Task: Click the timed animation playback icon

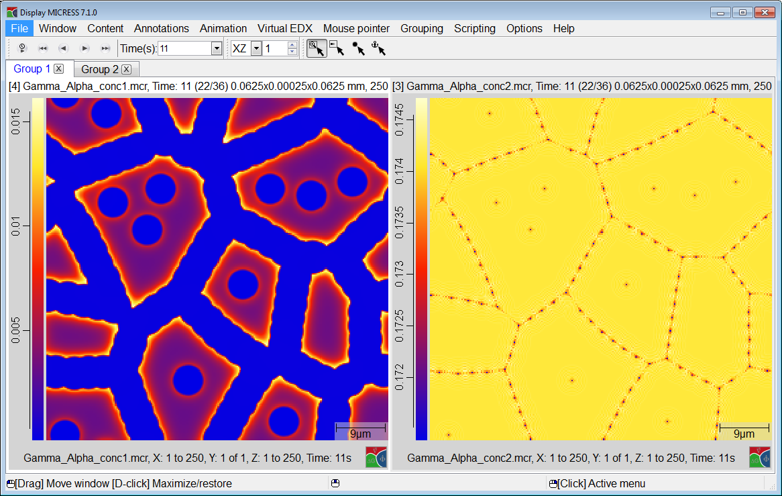Action: point(21,48)
